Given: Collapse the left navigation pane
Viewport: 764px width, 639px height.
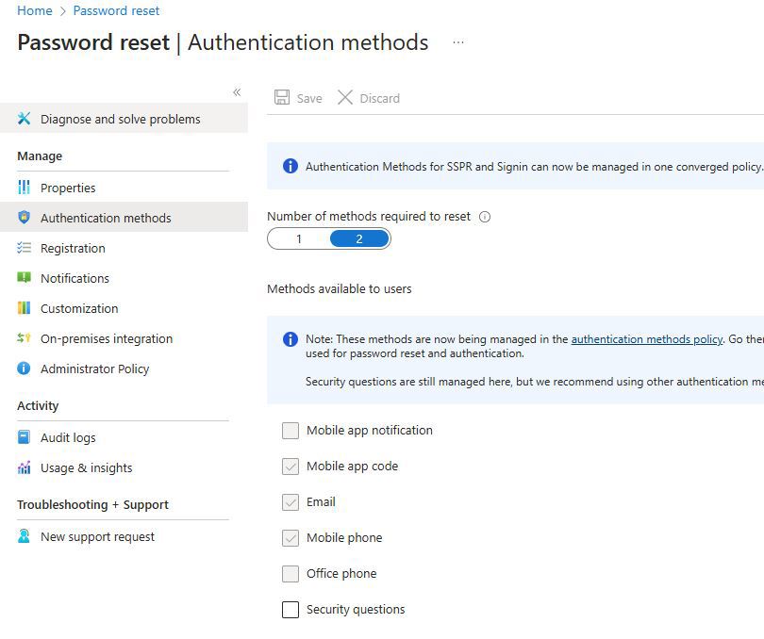Looking at the screenshot, I should point(237,92).
